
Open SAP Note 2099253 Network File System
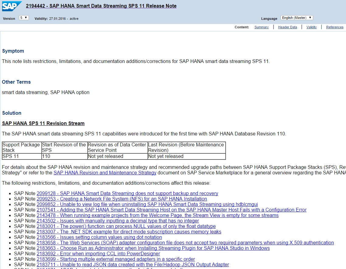click(x=122, y=199)
